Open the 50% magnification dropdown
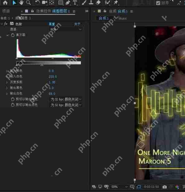 tap(119, 187)
